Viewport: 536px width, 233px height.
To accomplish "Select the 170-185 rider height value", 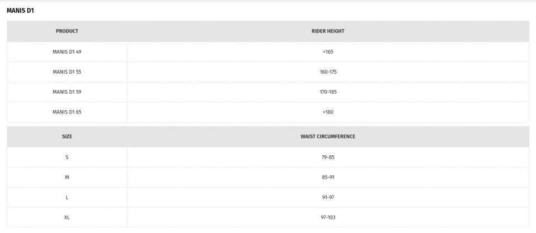I will click(x=328, y=92).
